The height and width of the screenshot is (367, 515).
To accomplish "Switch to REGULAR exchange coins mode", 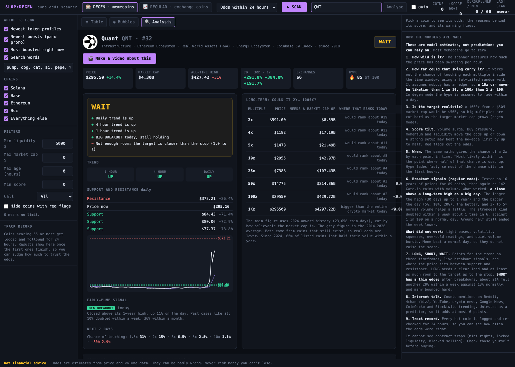I will [x=175, y=7].
